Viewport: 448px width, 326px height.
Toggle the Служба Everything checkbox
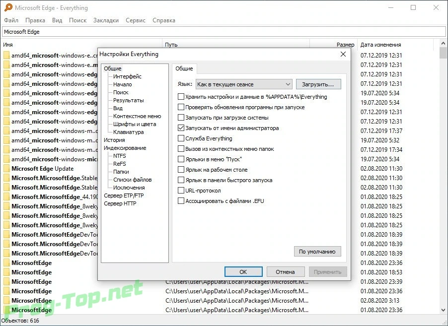[181, 138]
